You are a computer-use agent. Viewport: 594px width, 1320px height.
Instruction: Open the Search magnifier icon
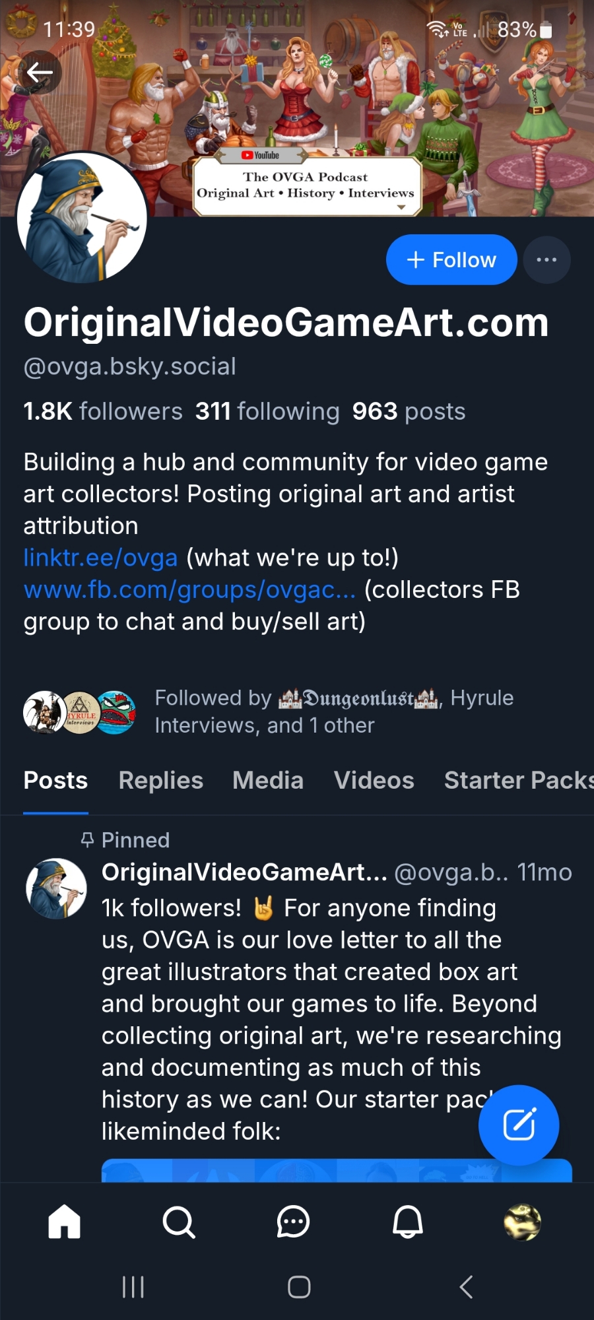[x=179, y=1222]
